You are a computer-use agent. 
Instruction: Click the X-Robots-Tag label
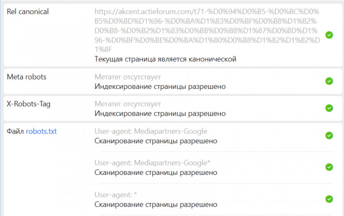pos(29,104)
